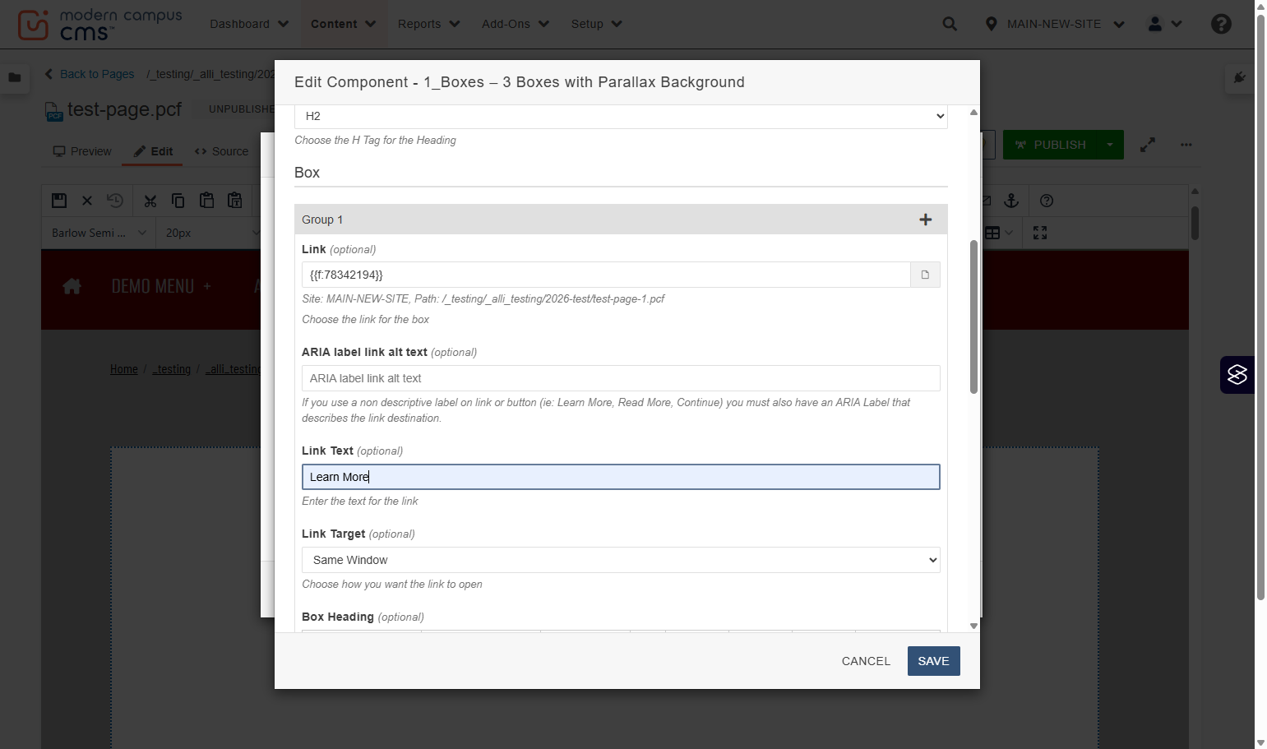Open the H2 heading tag dropdown
This screenshot has height=749, width=1267.
coord(621,117)
